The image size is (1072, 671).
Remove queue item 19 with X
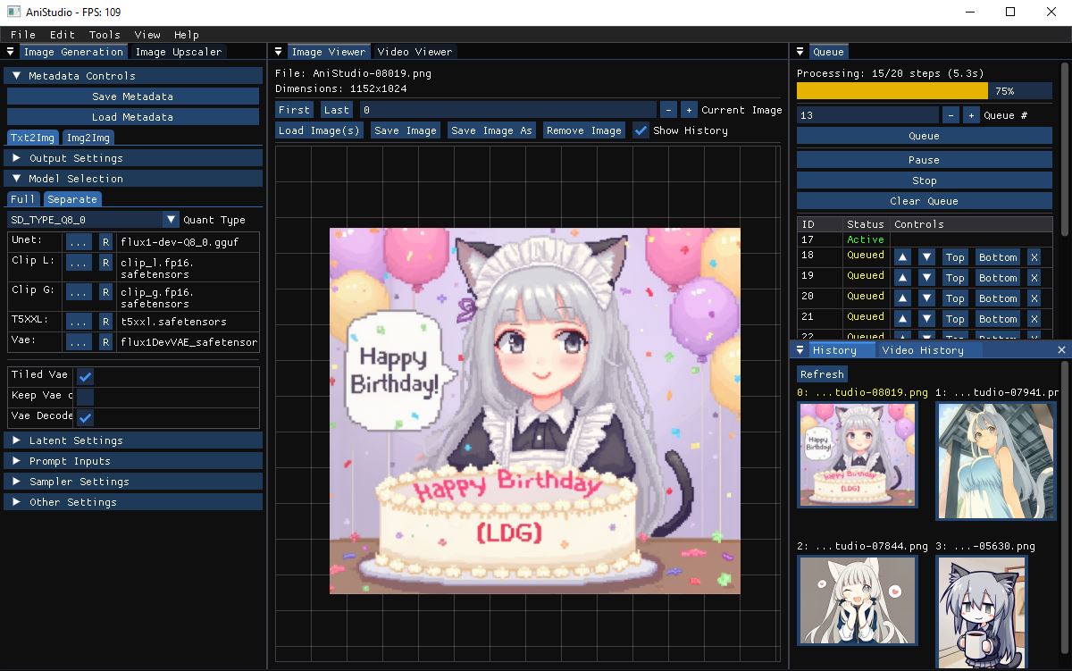pos(1034,278)
